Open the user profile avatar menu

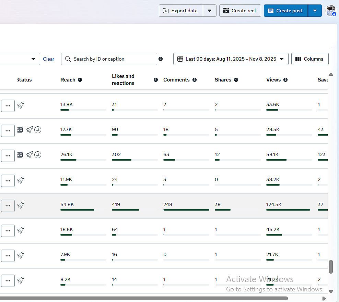tap(330, 11)
